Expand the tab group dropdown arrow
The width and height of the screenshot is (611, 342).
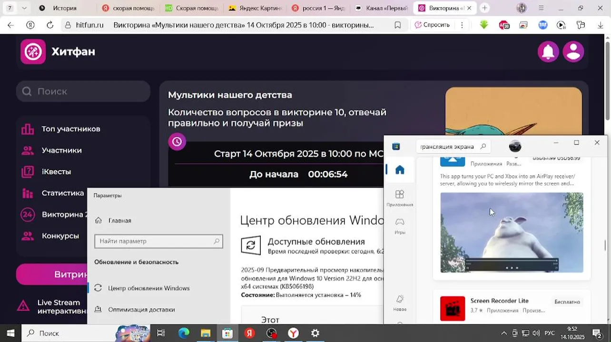pos(24,8)
